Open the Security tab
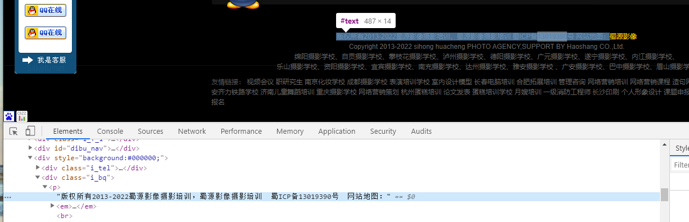The width and height of the screenshot is (689, 222). coord(383,131)
